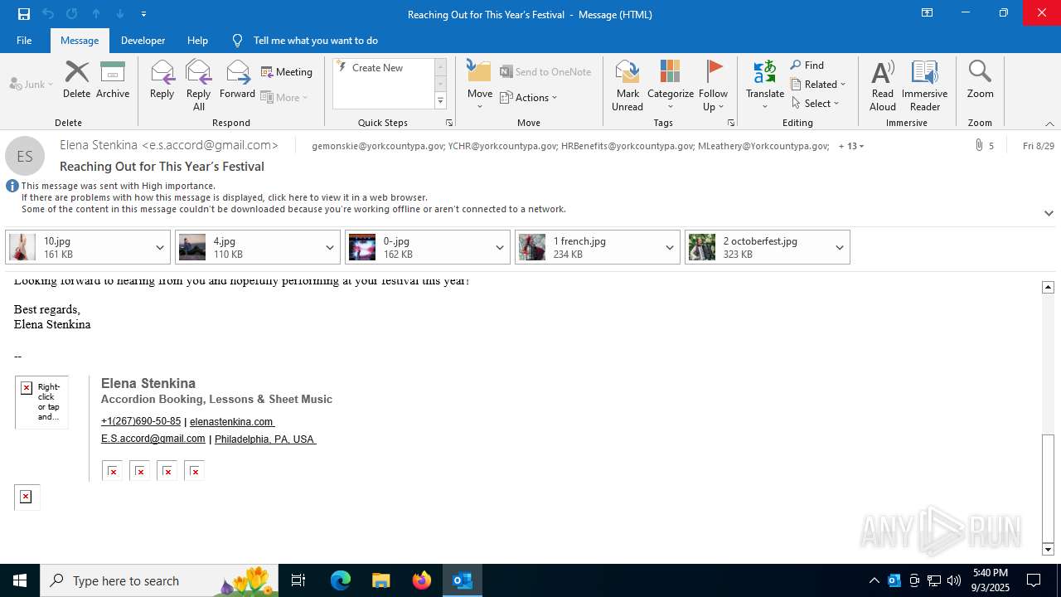Reply to the sender
Image resolution: width=1061 pixels, height=597 pixels.
pos(162,80)
